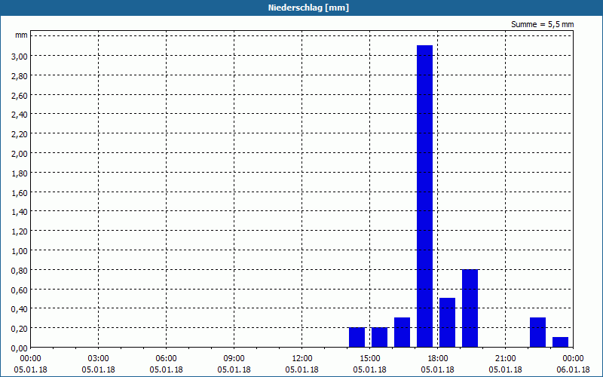Click the y-axis label 1,60
The image size is (603, 377).
pyautogui.click(x=20, y=193)
